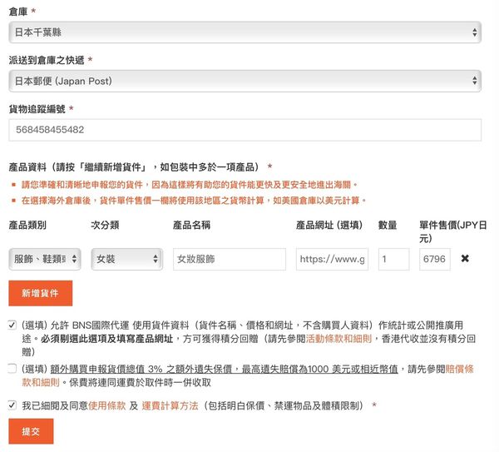Open the 次分類 dropdown showing 女裝
Viewport: 499px width, 452px height.
coord(126,260)
